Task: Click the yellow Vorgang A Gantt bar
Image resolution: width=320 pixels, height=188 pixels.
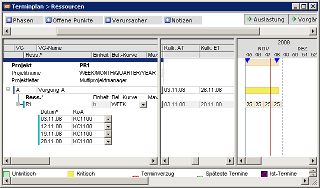Action: pos(262,90)
